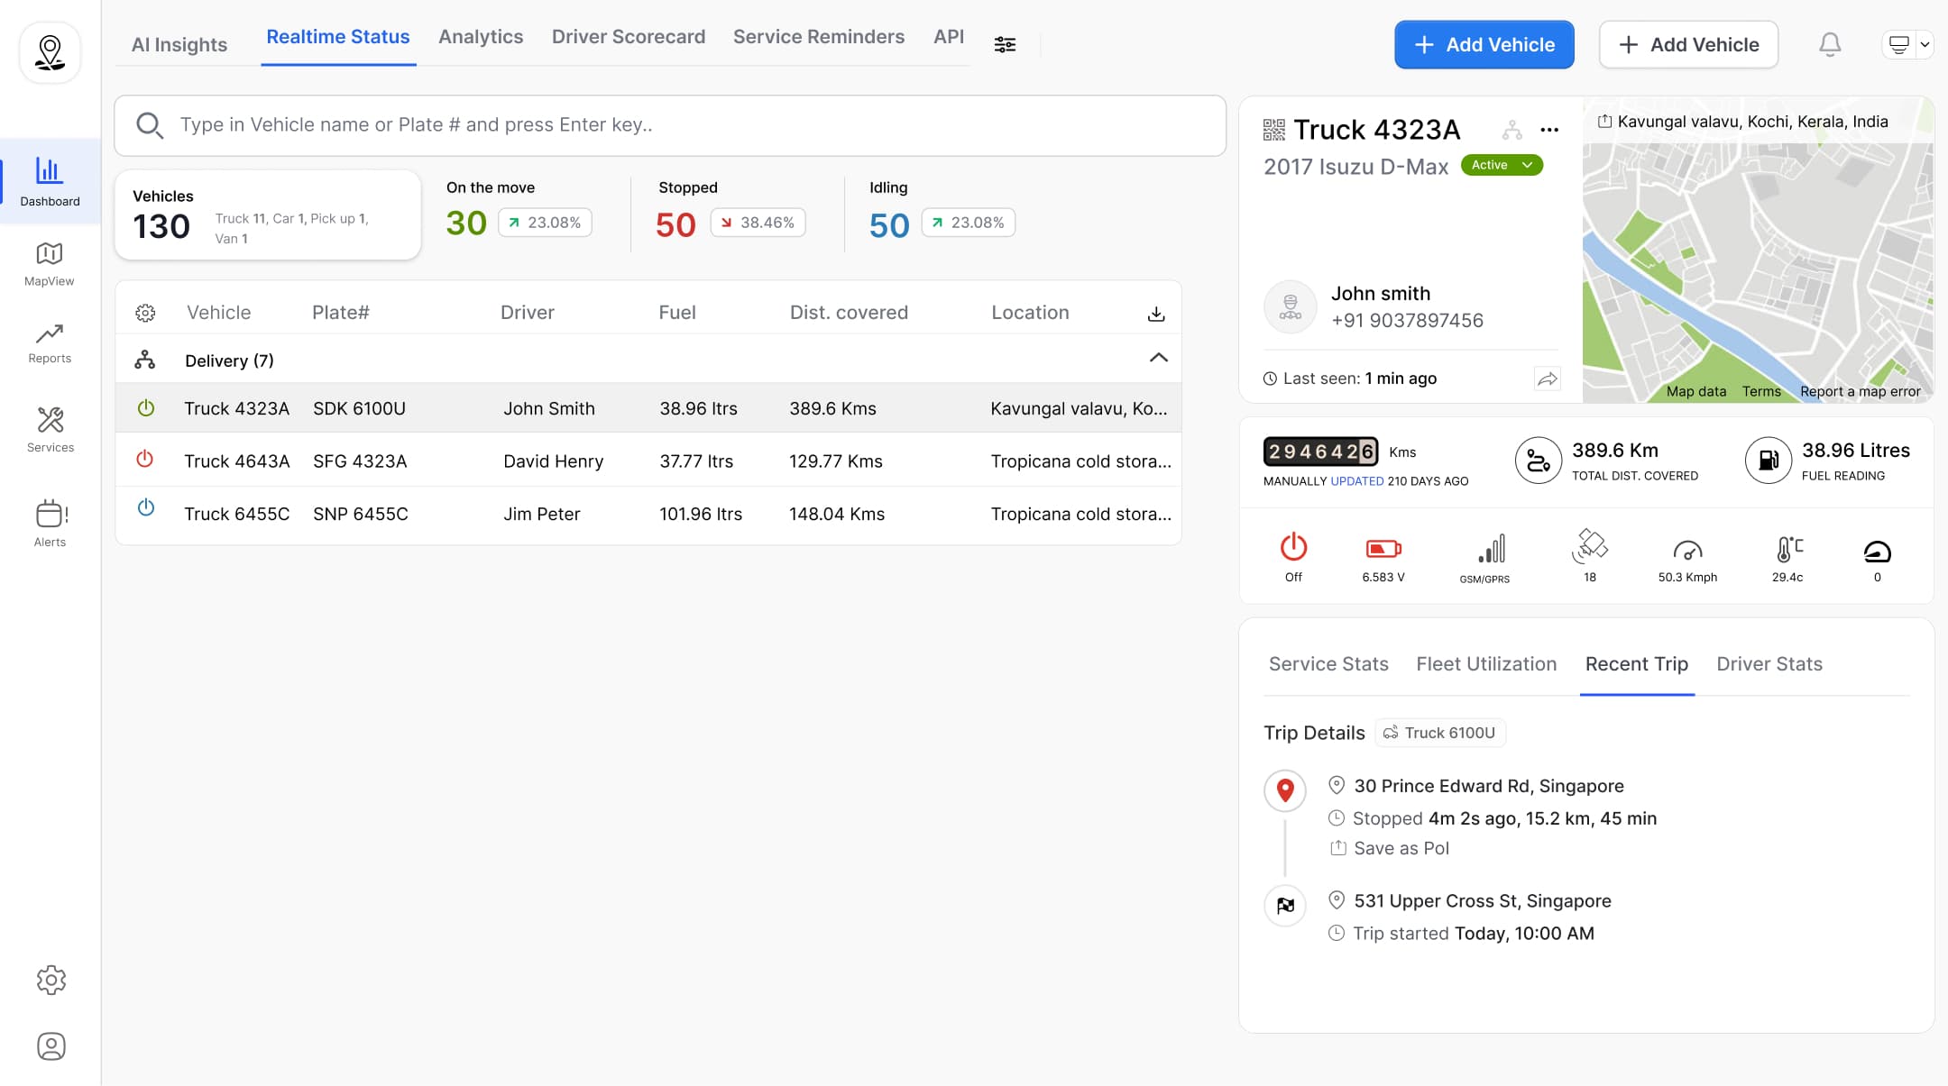The image size is (1948, 1086).
Task: Click the odometer 2946426 reading
Action: point(1320,451)
